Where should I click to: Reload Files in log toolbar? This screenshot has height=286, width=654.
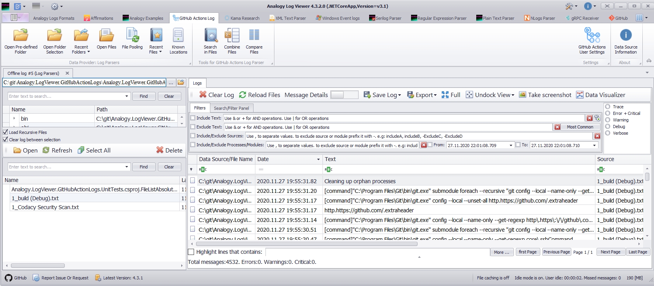(260, 95)
